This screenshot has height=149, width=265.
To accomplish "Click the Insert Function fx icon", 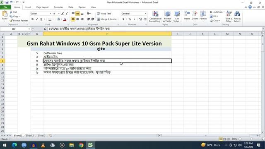I will pyautogui.click(x=45, y=29).
